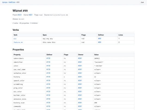Select the {#361} subscribers value
This screenshot has width=147, height=110.
[97, 58]
